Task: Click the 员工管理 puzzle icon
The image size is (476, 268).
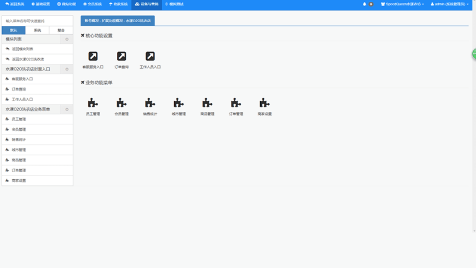Action: click(93, 103)
